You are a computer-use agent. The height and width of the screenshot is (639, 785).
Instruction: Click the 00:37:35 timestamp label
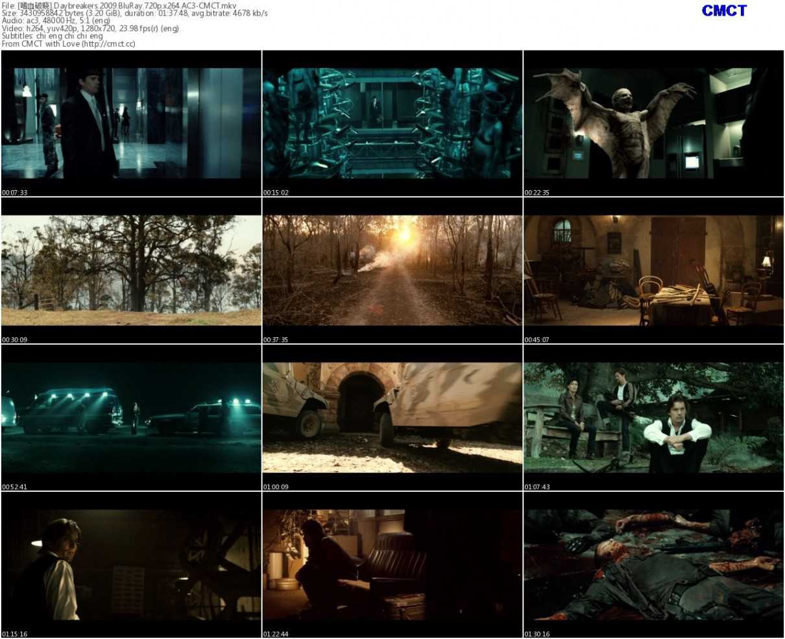pos(276,340)
